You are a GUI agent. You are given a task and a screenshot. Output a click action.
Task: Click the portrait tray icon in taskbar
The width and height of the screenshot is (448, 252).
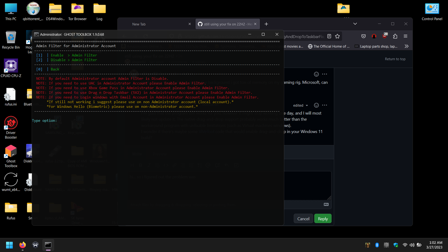tap(367, 245)
